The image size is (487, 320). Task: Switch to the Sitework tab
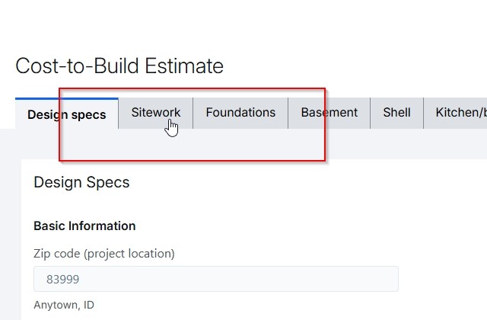156,113
